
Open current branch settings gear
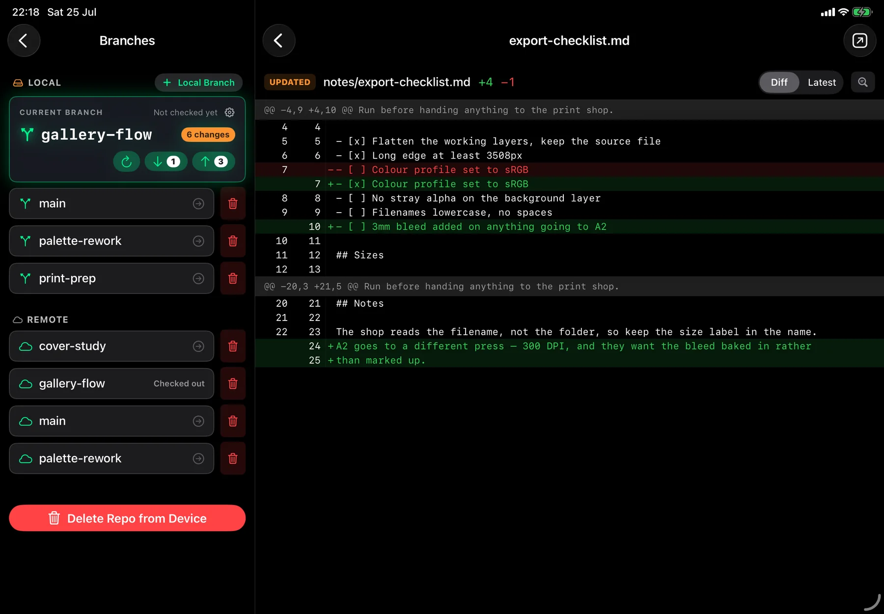(229, 112)
